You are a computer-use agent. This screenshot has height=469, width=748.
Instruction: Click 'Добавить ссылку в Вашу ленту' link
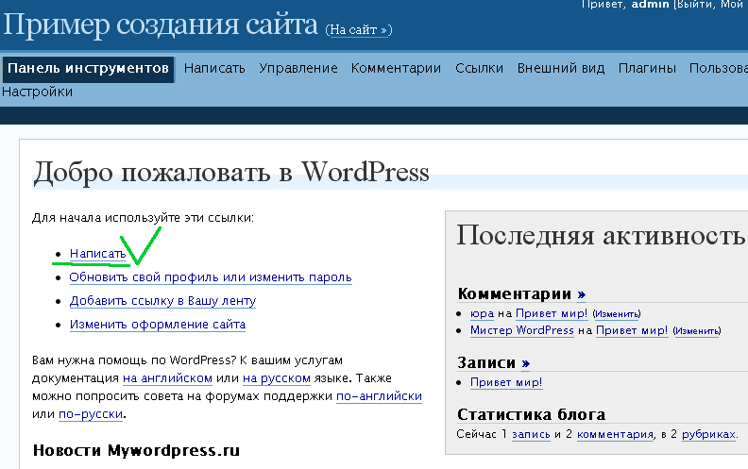pyautogui.click(x=162, y=301)
